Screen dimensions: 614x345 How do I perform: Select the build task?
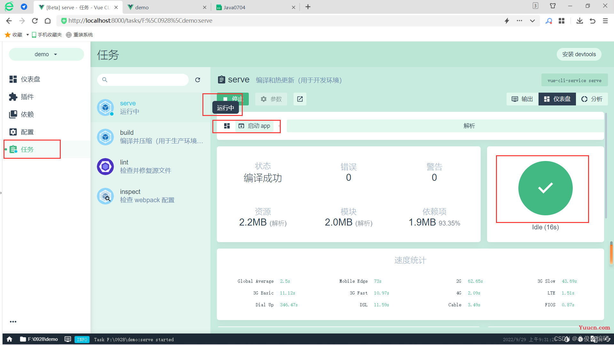150,137
